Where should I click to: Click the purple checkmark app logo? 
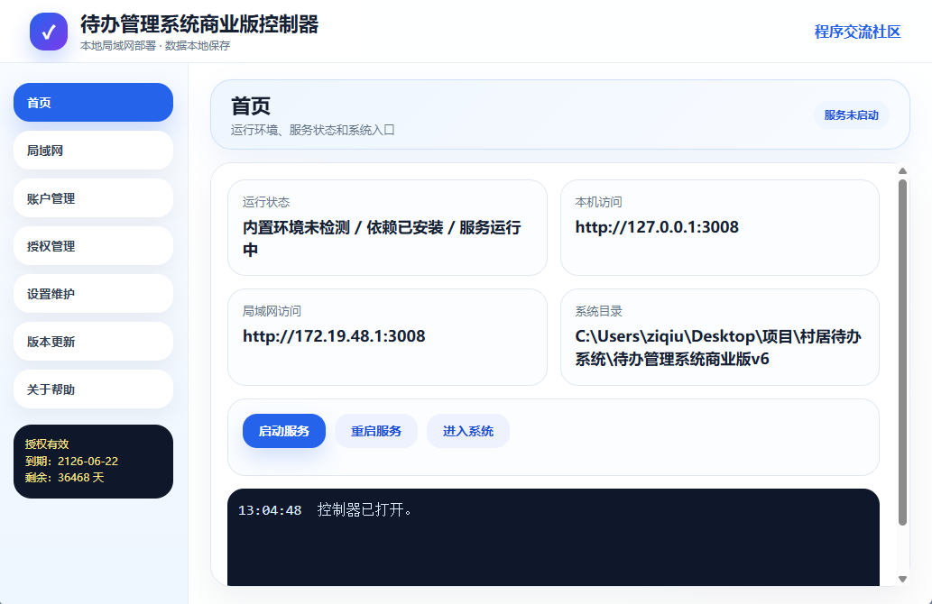tap(49, 32)
